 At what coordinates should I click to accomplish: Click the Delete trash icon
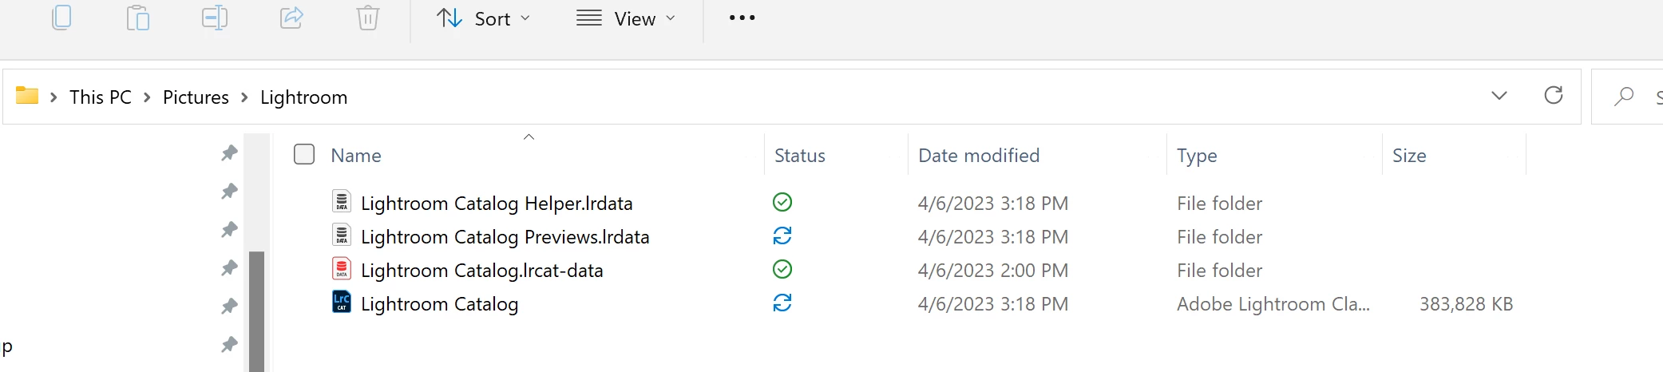tap(368, 17)
